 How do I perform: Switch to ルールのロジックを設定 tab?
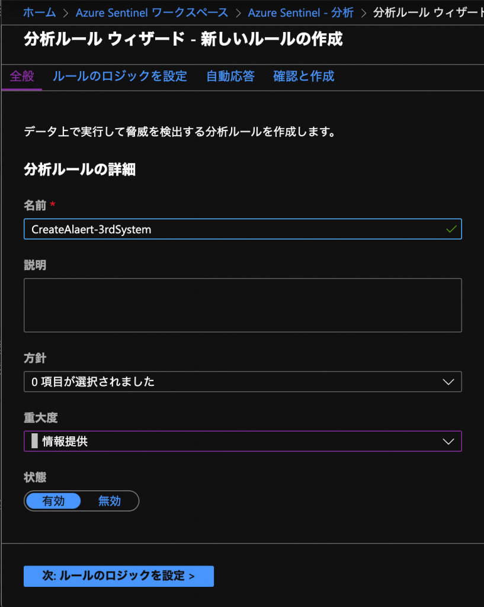[x=120, y=76]
